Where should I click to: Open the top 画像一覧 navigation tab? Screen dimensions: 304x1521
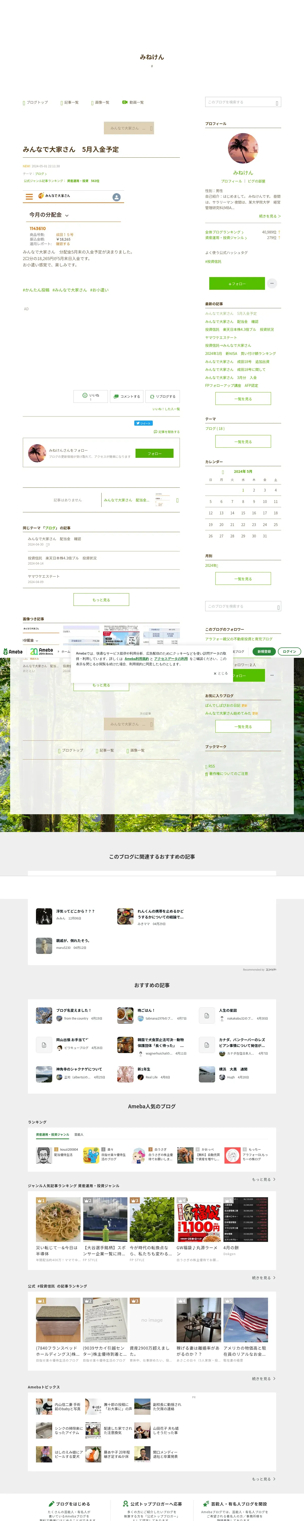tap(100, 102)
